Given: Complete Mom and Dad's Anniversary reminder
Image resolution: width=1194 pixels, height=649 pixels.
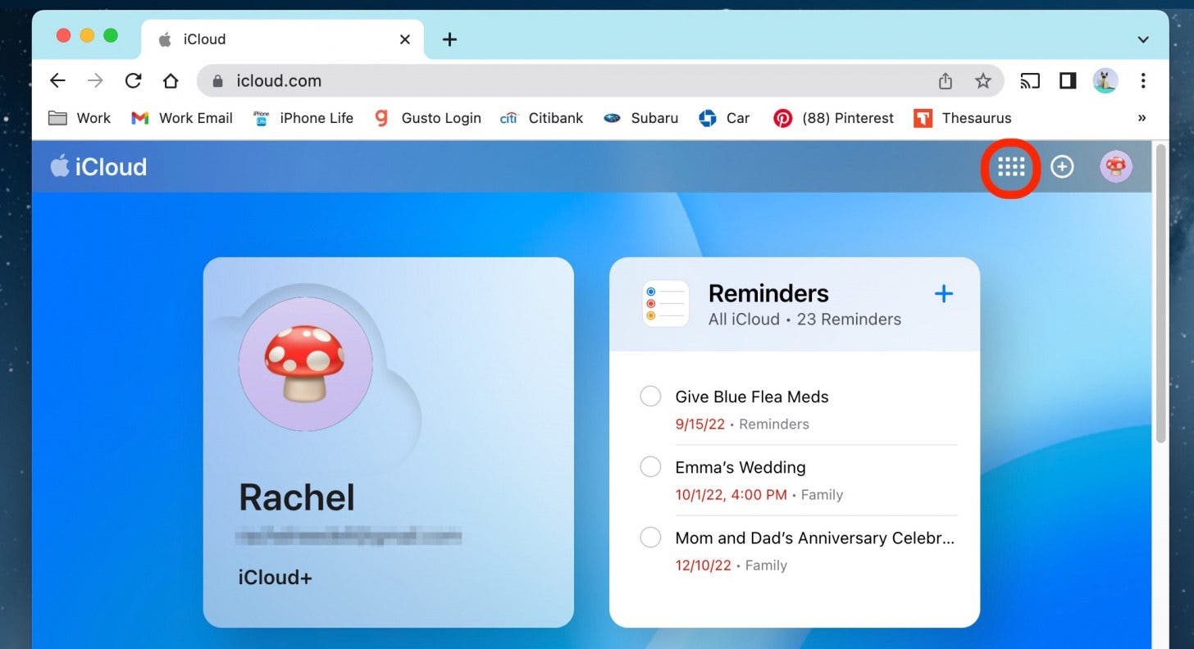Looking at the screenshot, I should [650, 538].
